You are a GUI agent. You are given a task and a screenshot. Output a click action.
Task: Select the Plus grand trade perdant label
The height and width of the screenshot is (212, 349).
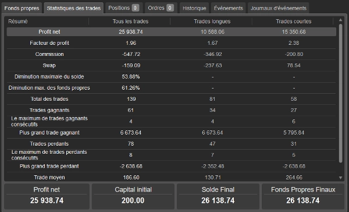[x=49, y=166]
